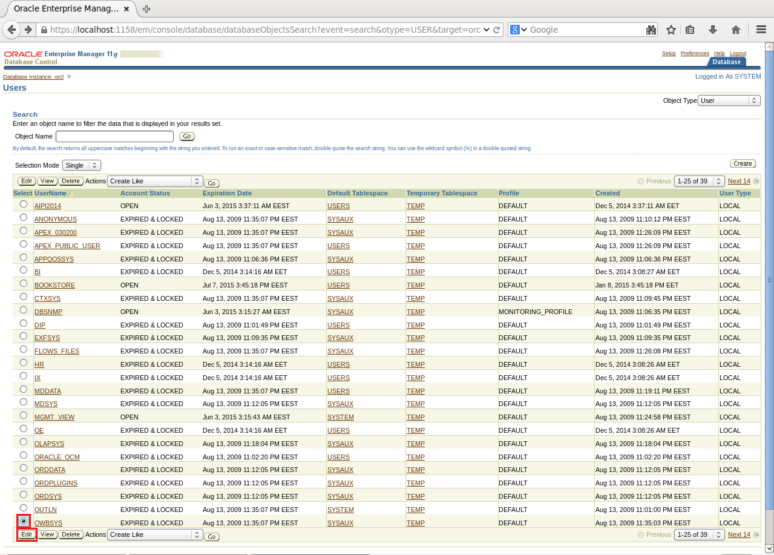
Task: Open top Actions Create Like dropdown
Action: 155,181
